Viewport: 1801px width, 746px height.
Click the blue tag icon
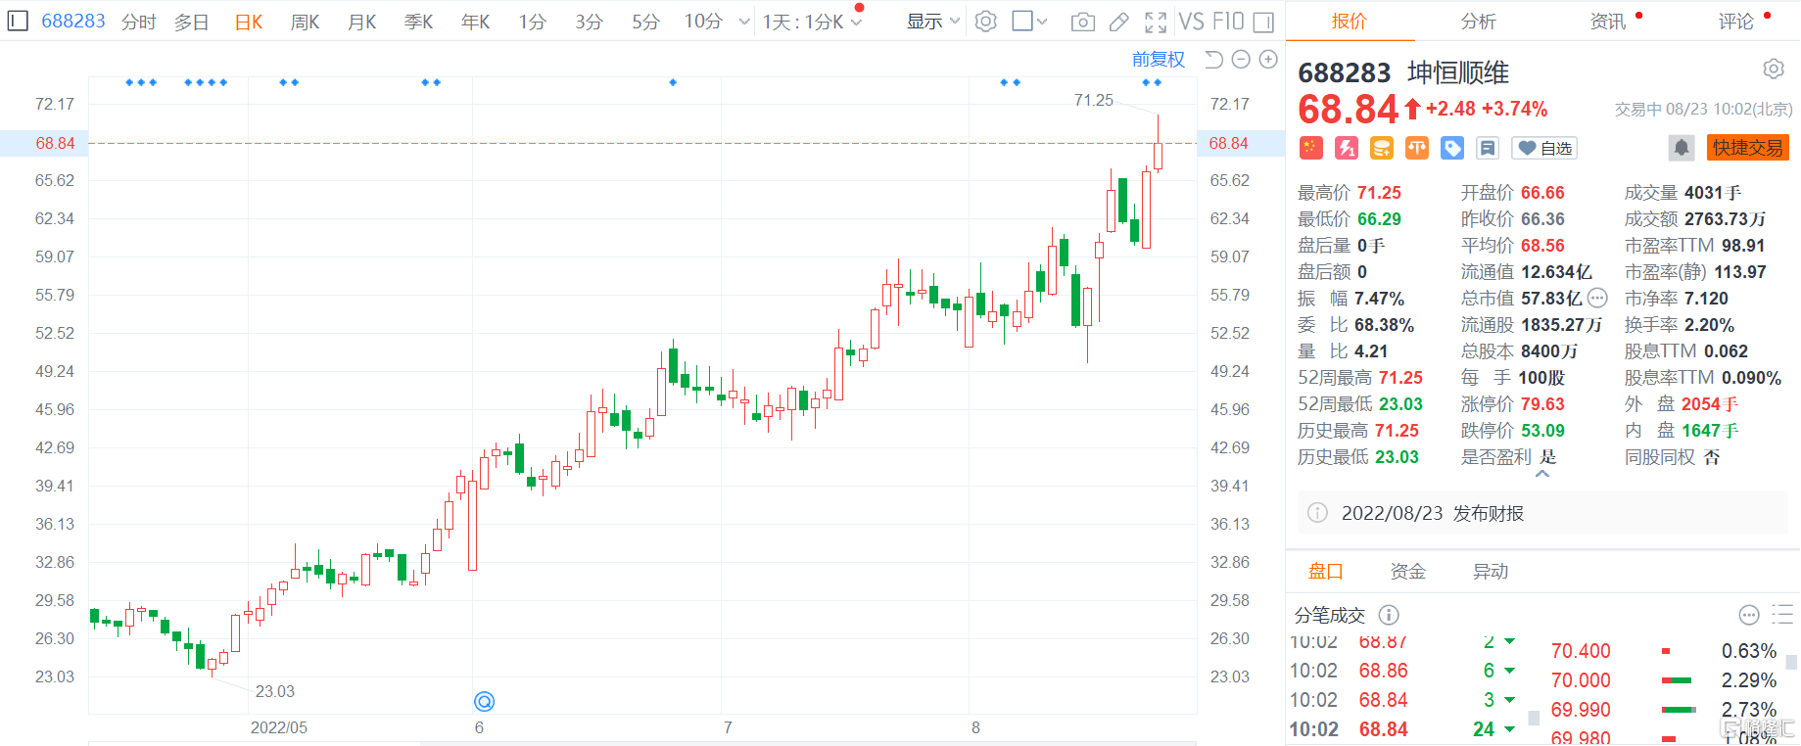click(1452, 148)
